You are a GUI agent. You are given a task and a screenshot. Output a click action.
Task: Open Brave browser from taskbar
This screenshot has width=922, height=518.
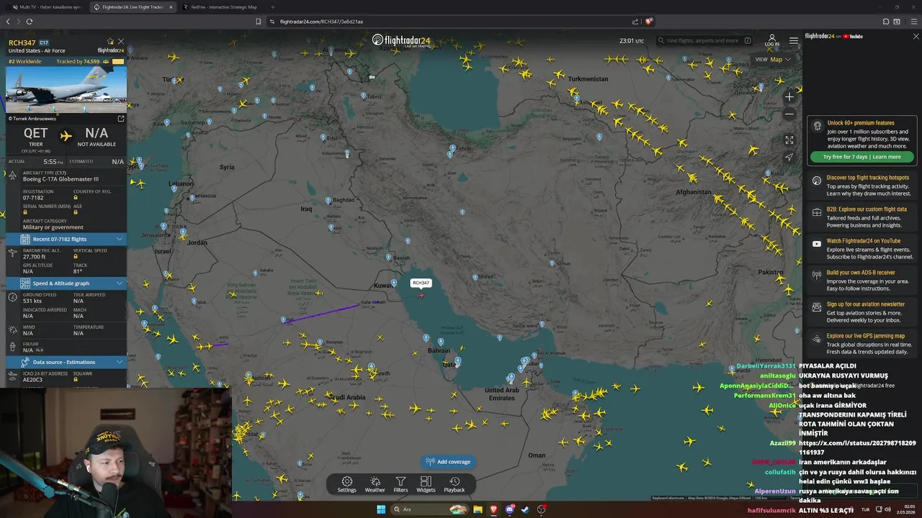pyautogui.click(x=493, y=509)
